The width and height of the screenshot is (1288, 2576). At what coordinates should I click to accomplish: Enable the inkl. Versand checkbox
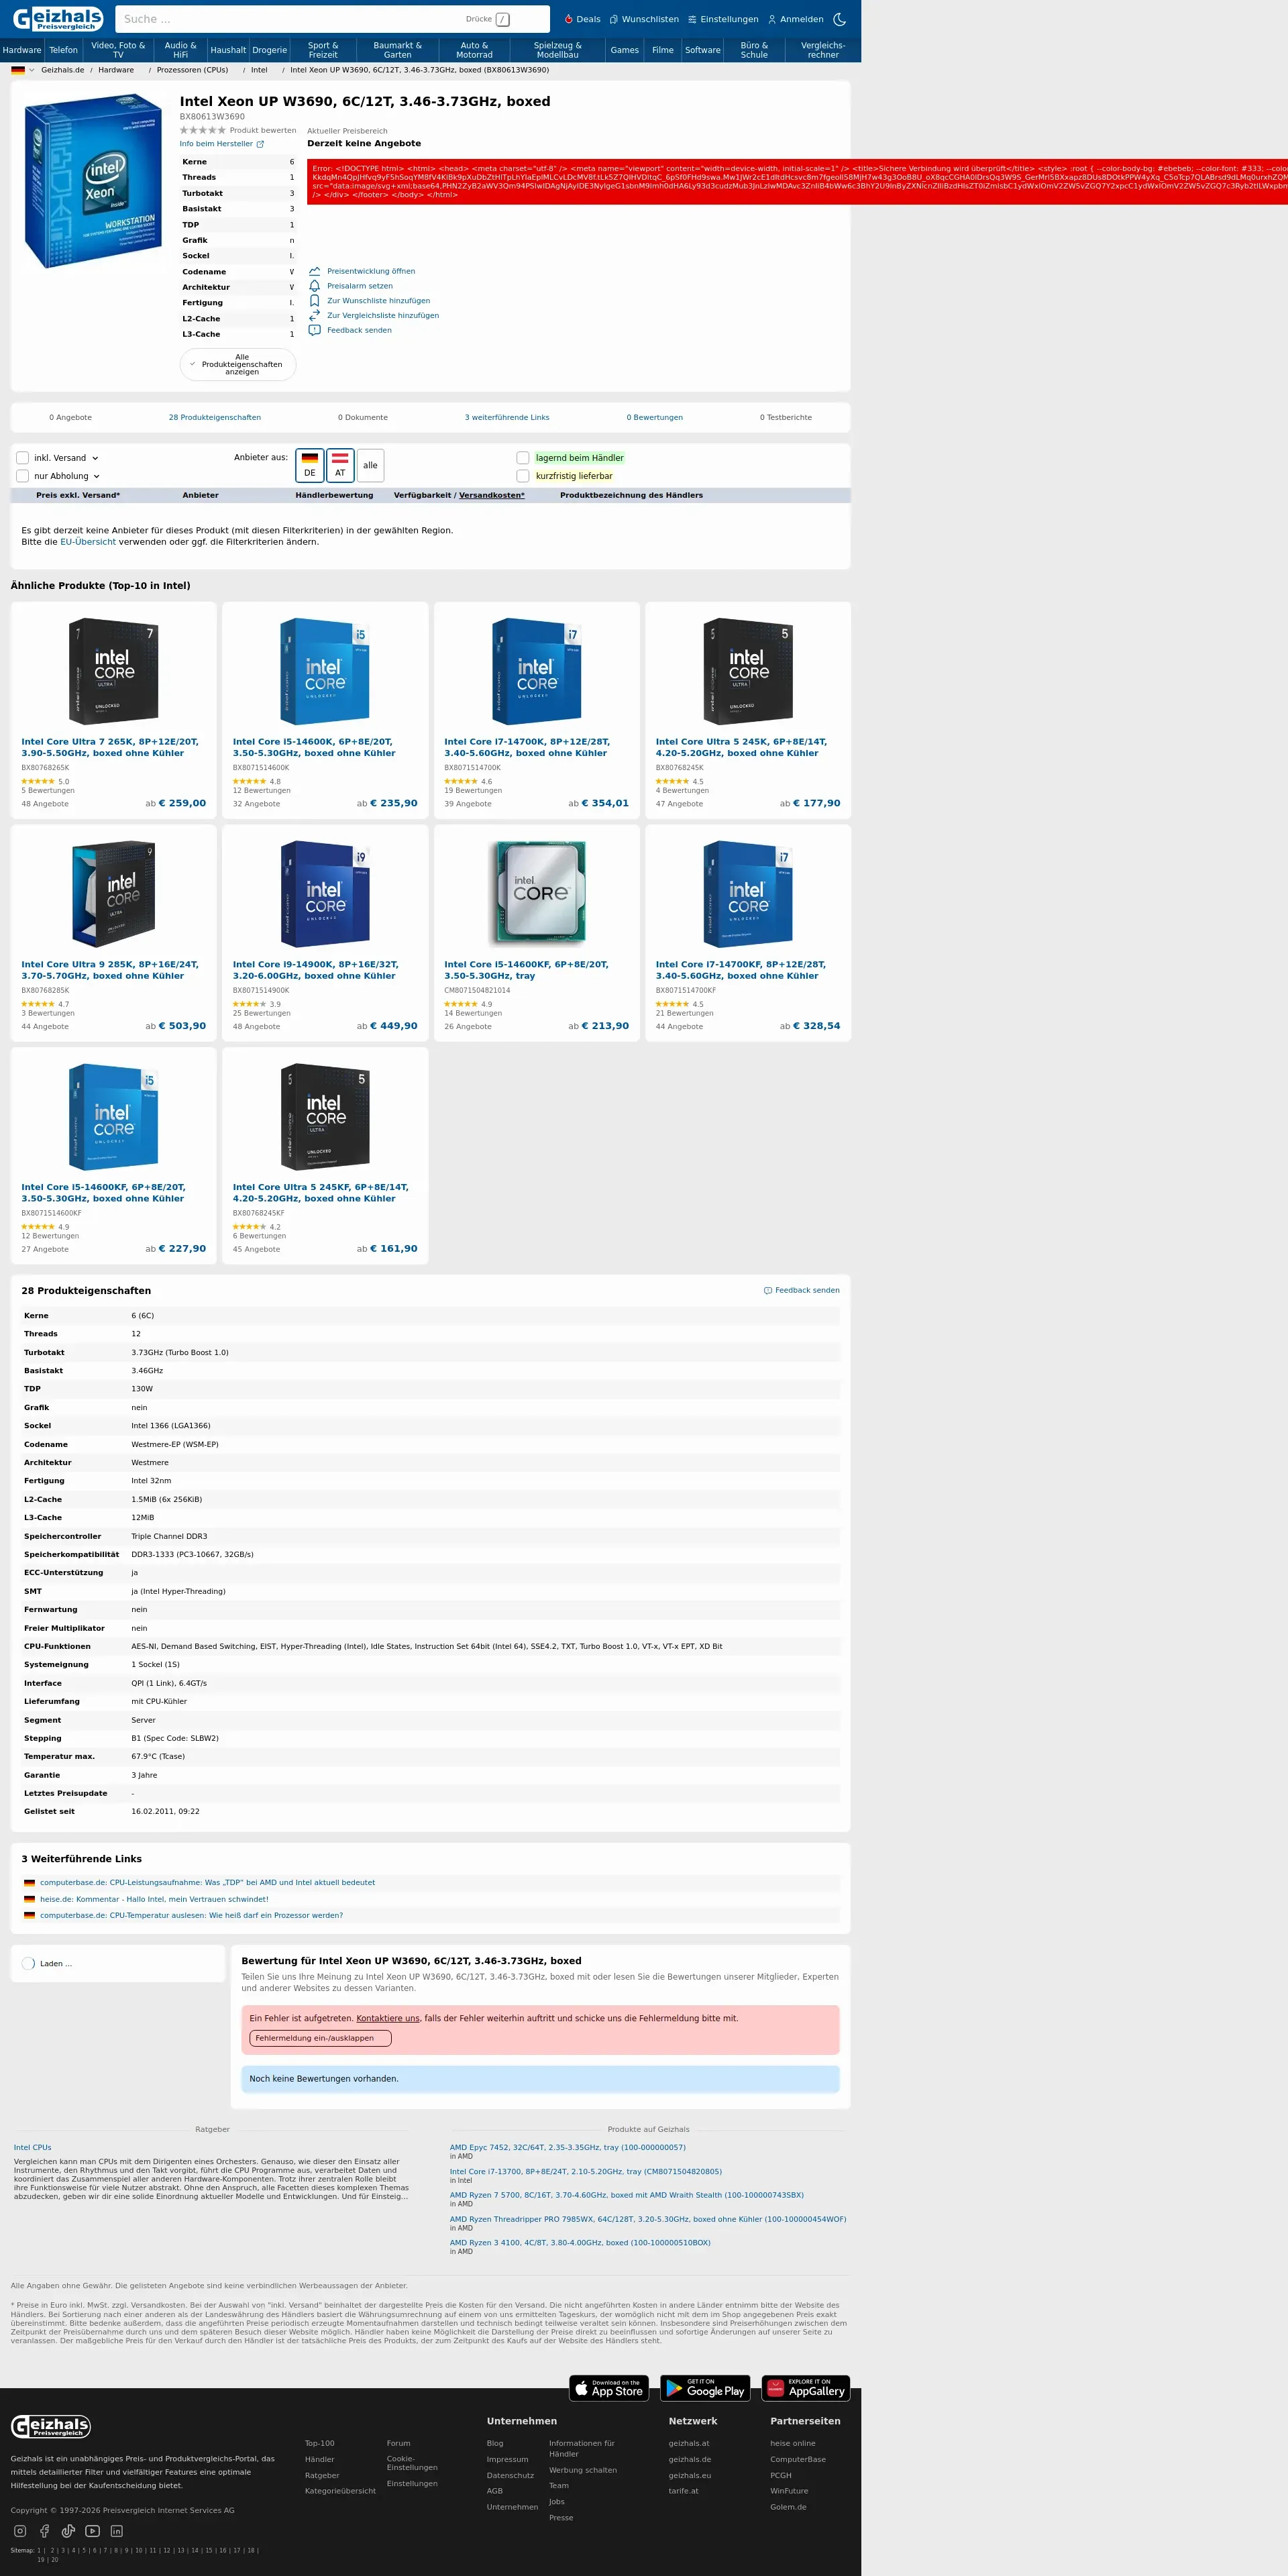coord(23,458)
